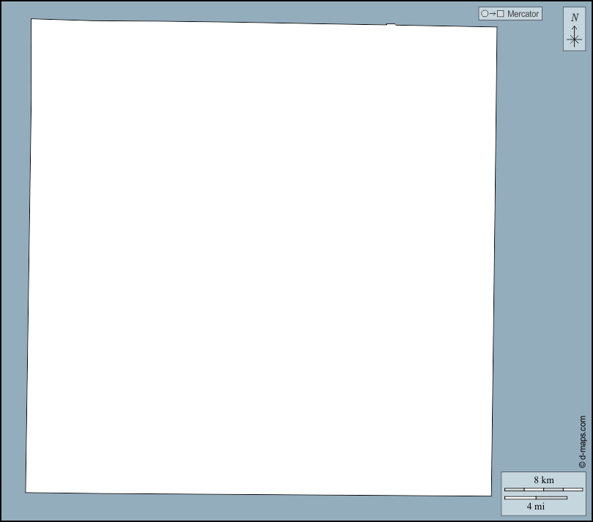Image resolution: width=593 pixels, height=522 pixels.
Task: Click the circle icon in the projection label
Action: pos(485,14)
